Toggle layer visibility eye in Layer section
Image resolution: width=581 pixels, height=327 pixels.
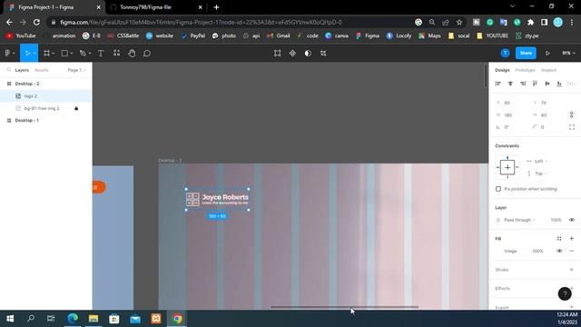click(x=572, y=220)
